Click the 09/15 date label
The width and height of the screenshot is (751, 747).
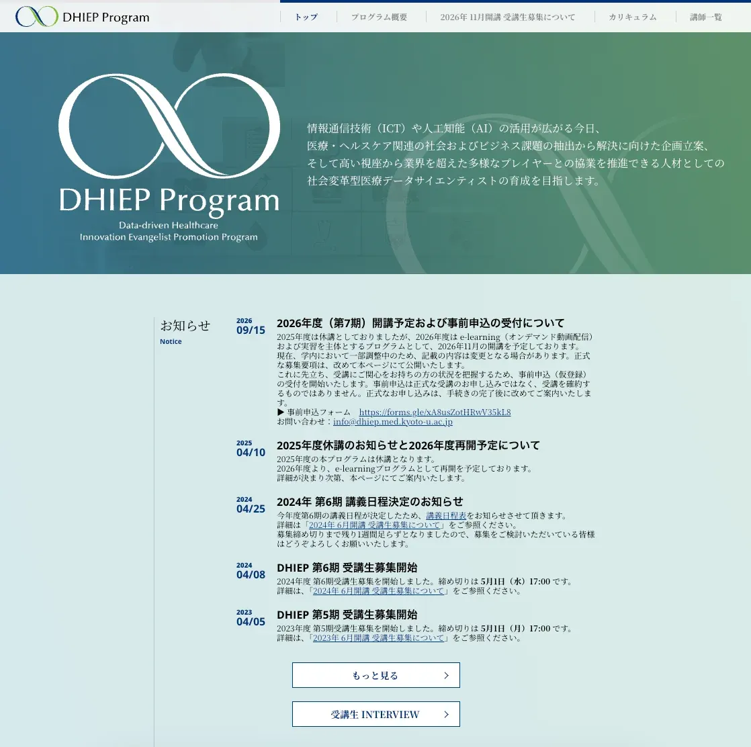(x=251, y=331)
